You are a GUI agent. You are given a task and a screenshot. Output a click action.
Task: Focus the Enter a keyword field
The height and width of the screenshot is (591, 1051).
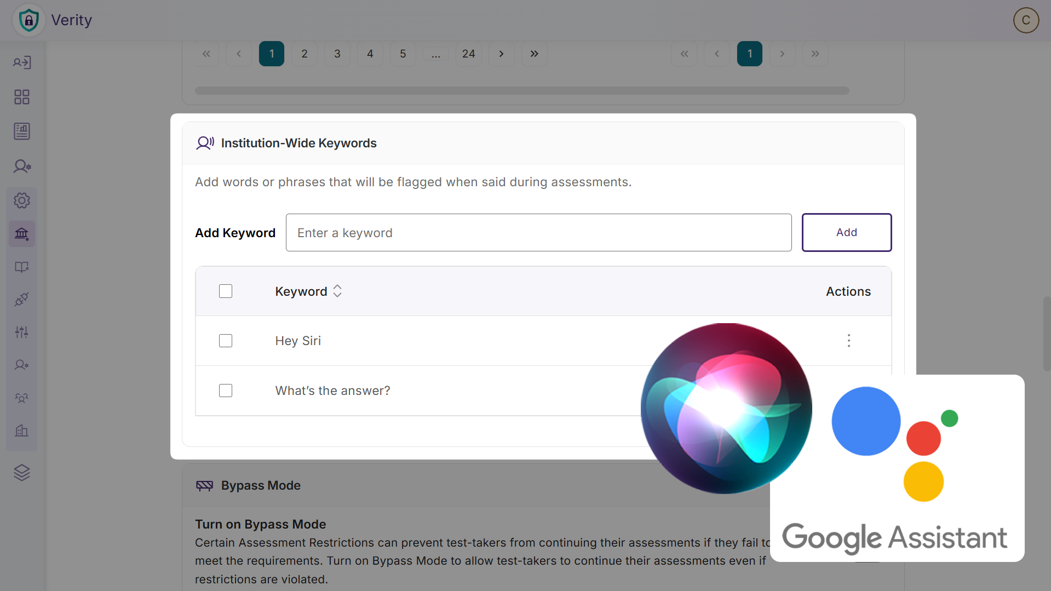coord(538,233)
